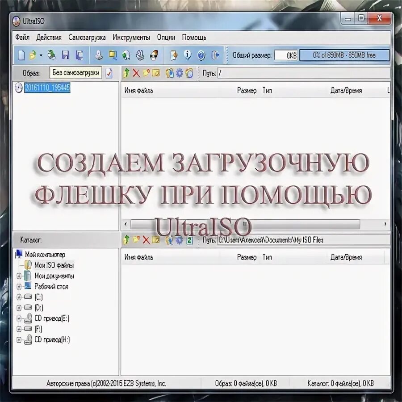Click Без самозагрузки boot type field
The image size is (402, 402).
pos(75,73)
